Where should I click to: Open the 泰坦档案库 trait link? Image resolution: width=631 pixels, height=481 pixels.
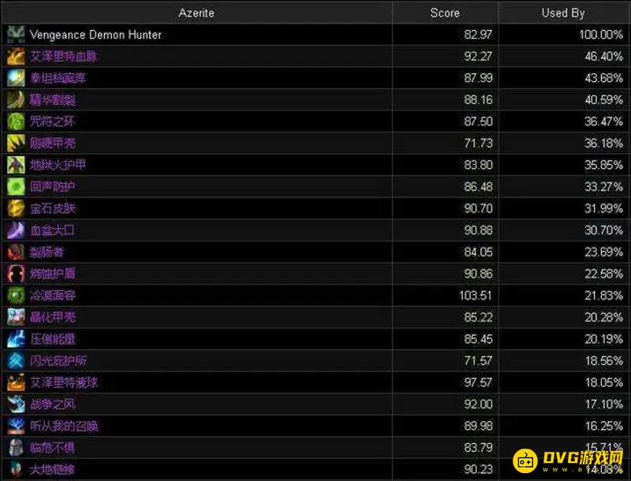click(58, 78)
